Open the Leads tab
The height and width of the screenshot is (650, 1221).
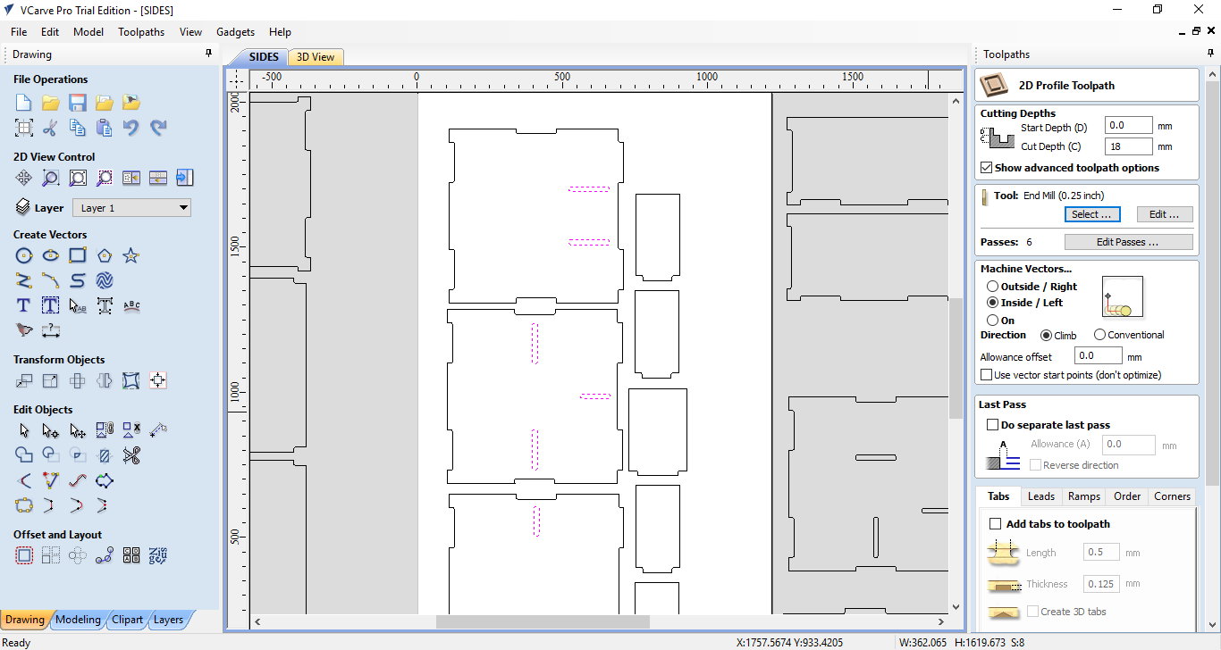(1041, 496)
